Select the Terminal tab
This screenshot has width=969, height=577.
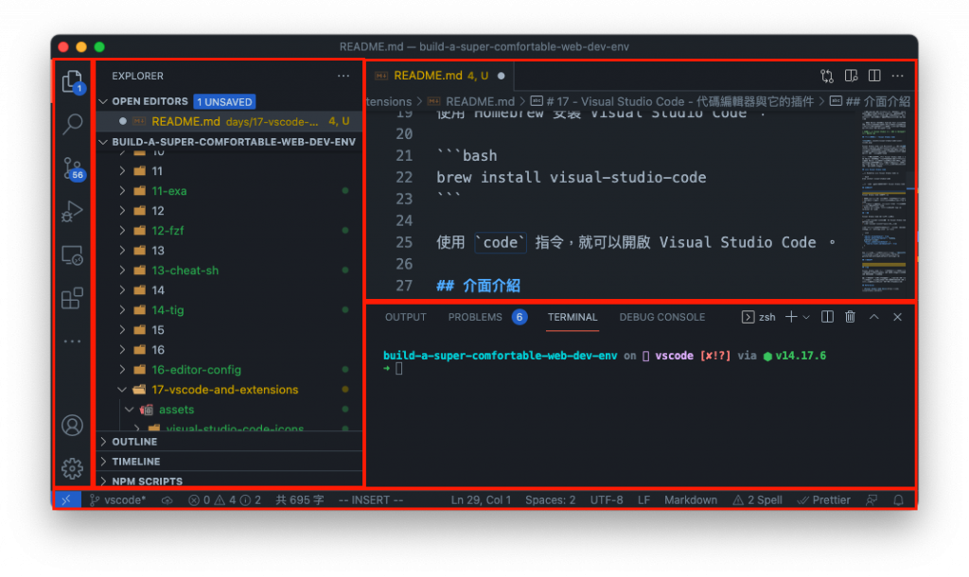tap(573, 317)
